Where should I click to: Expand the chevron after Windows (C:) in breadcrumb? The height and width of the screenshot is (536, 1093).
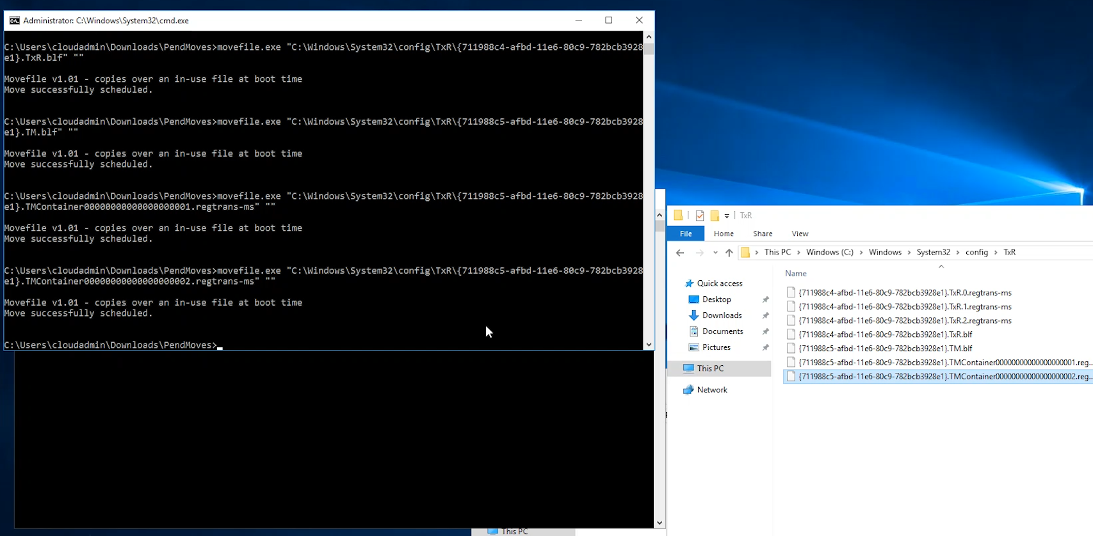point(861,253)
